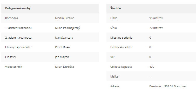
Task: Click main organizer Pavol Duga
Action: click(62, 47)
